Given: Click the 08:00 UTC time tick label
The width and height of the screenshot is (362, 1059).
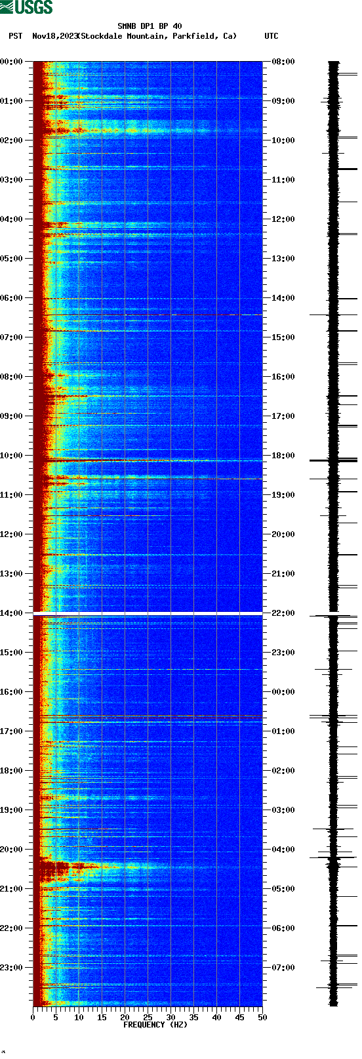Looking at the screenshot, I should (283, 62).
